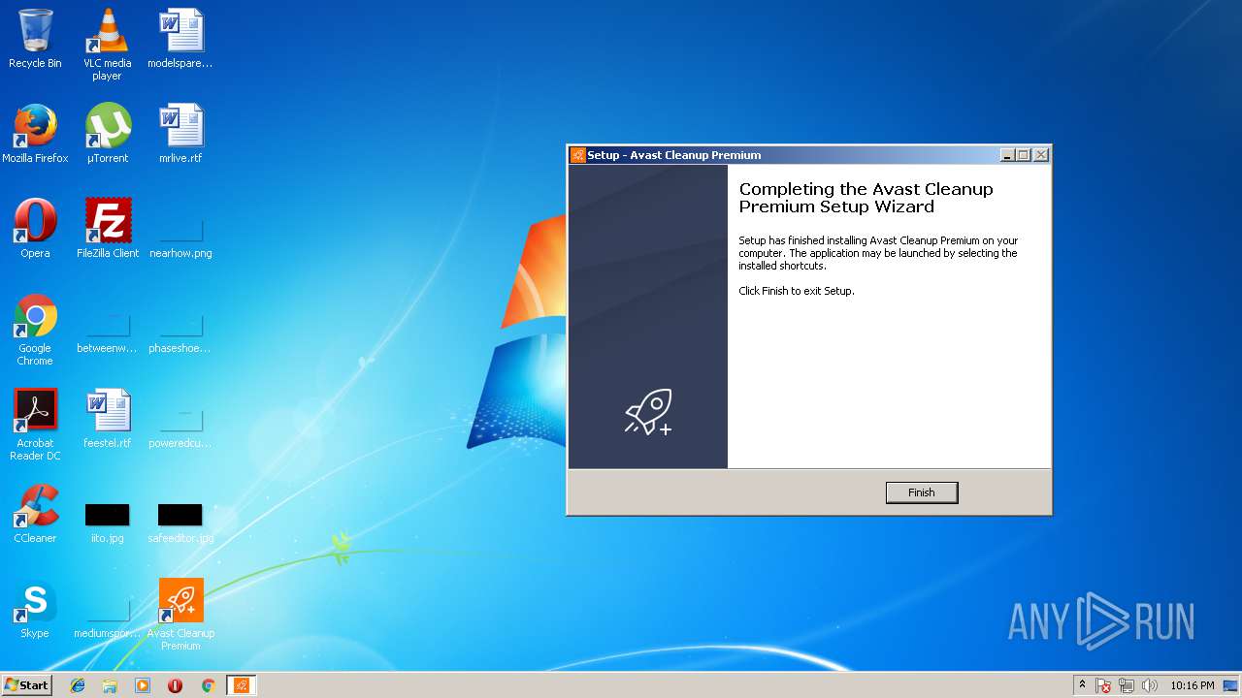Select the Skype desktop shortcut

coord(35,609)
